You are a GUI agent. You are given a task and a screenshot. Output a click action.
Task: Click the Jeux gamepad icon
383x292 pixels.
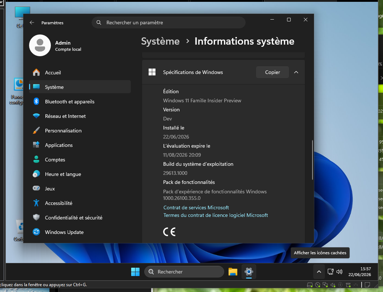[x=36, y=188]
